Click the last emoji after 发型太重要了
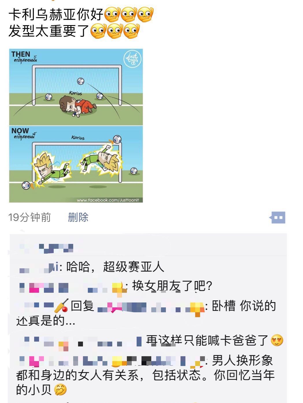 point(132,31)
